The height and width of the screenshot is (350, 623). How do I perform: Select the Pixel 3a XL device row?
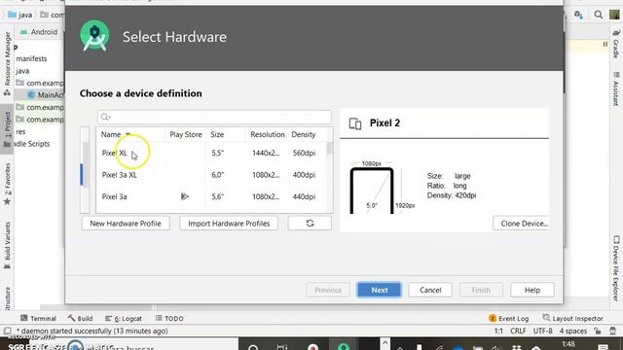click(211, 175)
